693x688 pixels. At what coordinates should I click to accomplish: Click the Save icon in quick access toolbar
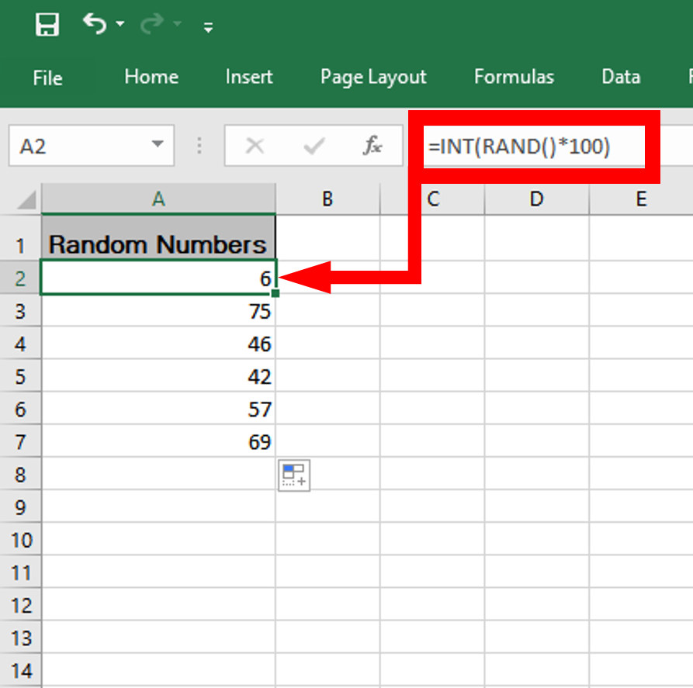point(47,24)
